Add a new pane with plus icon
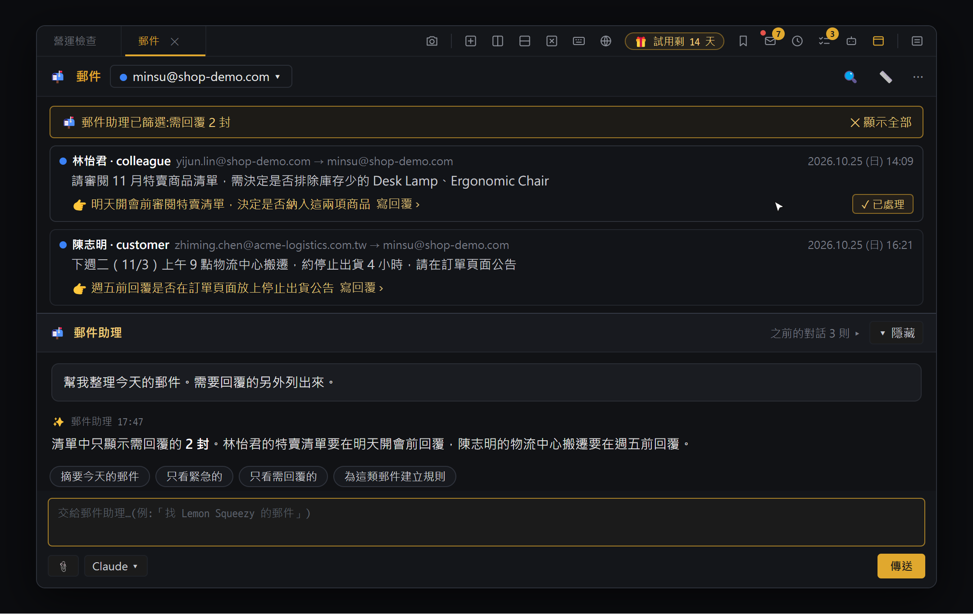Image resolution: width=973 pixels, height=614 pixels. coord(470,41)
